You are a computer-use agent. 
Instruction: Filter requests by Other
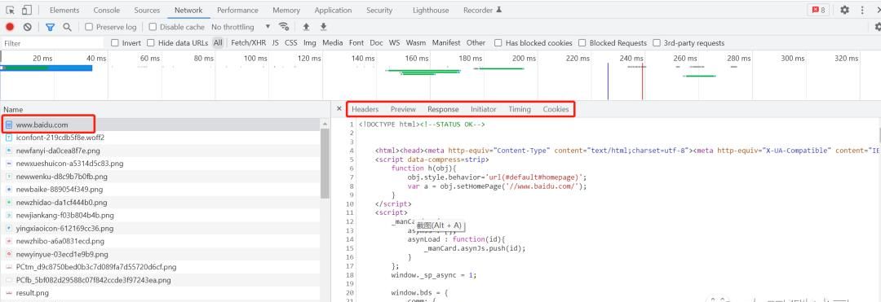(476, 43)
